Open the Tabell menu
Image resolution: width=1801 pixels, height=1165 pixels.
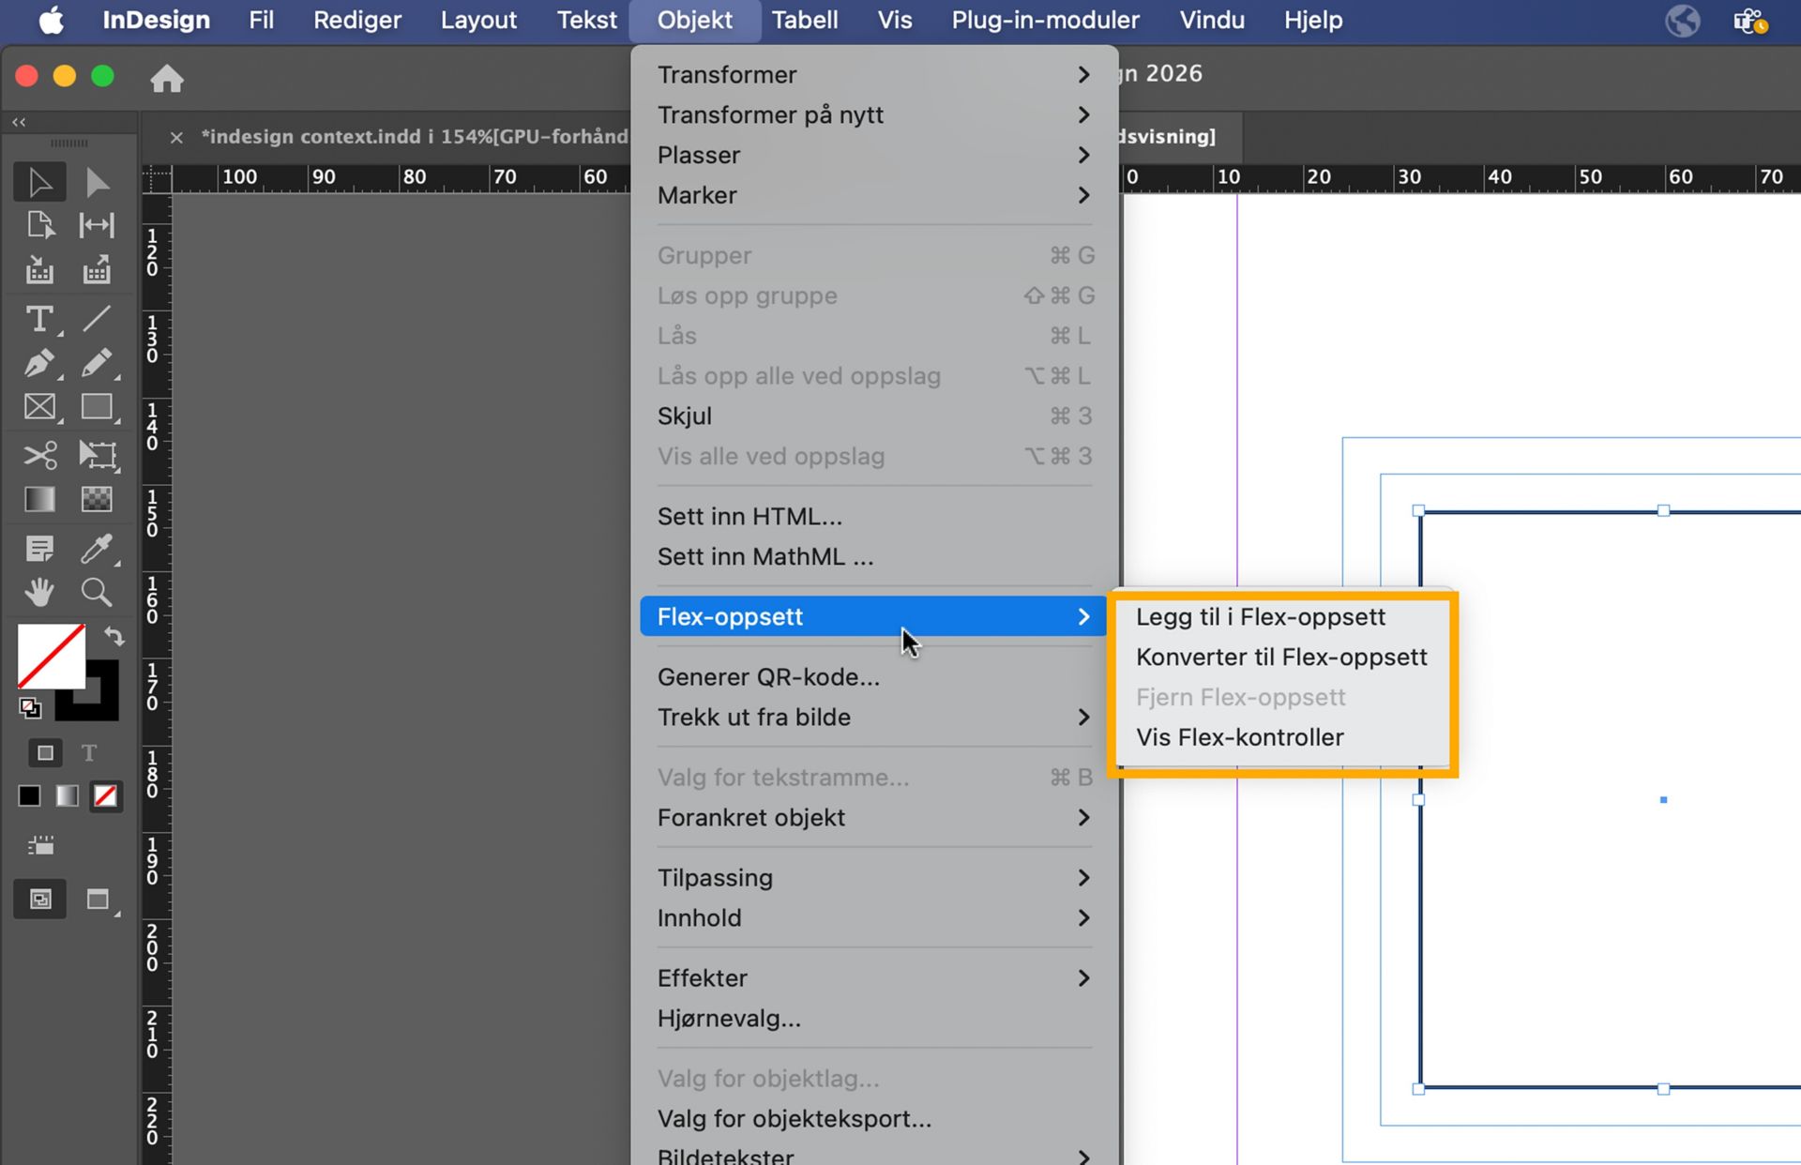804,20
